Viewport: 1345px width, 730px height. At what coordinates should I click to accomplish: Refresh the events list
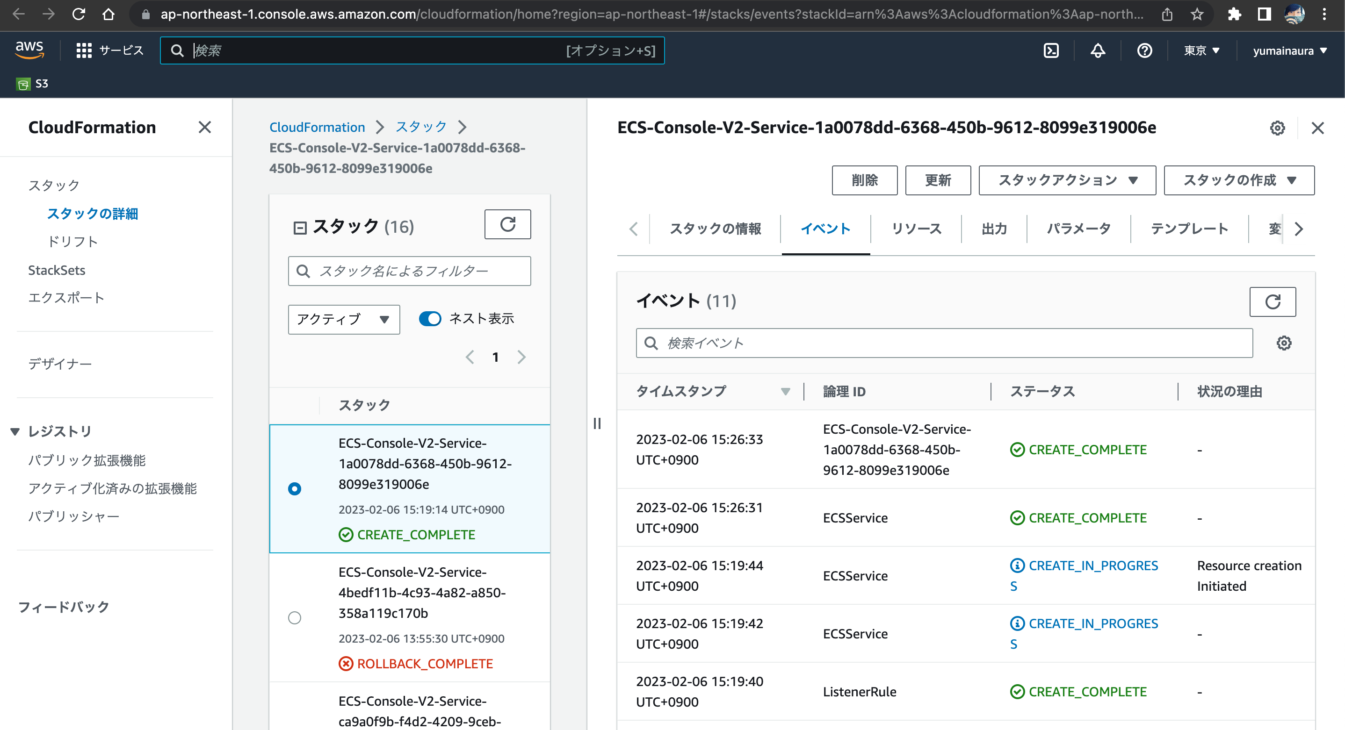coord(1273,301)
